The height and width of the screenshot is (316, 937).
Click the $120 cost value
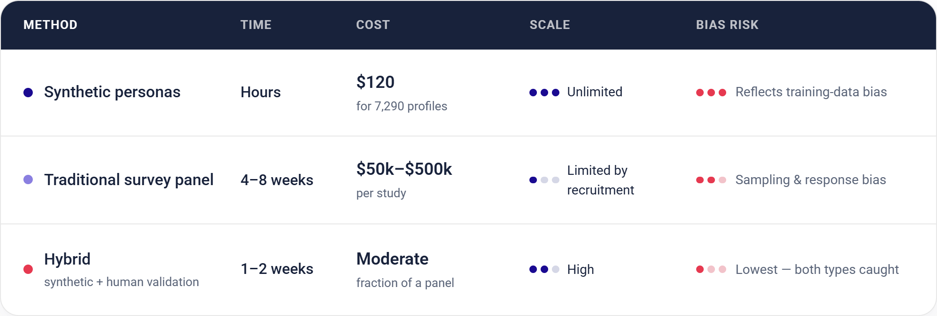(375, 82)
